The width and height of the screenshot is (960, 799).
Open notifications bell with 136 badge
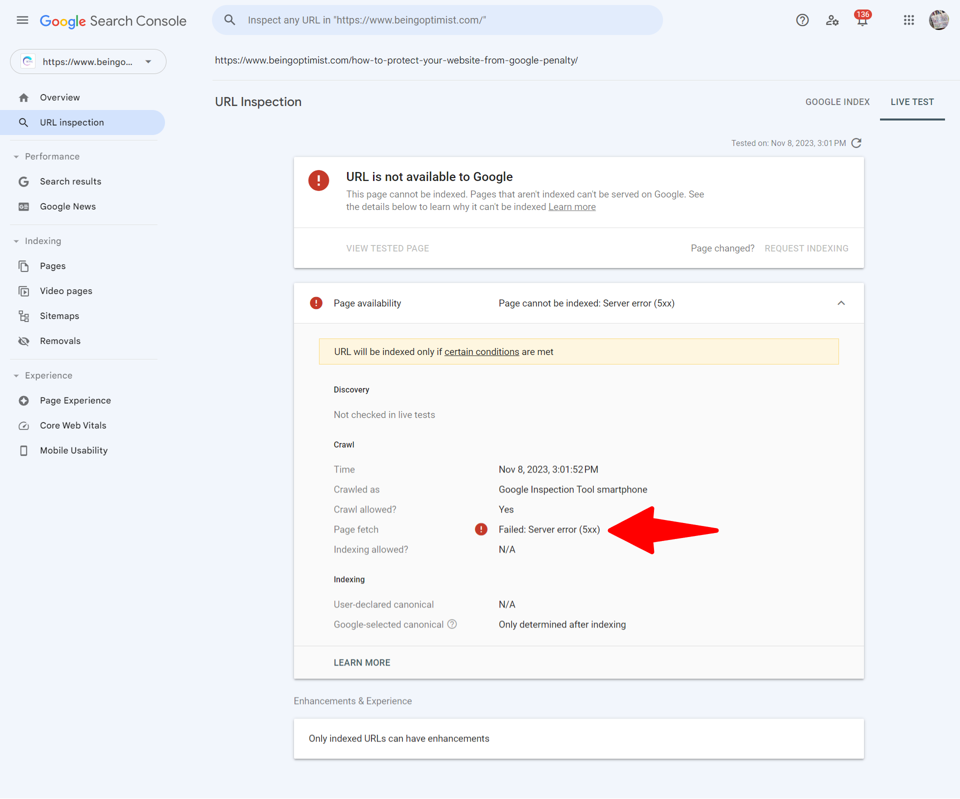click(862, 19)
